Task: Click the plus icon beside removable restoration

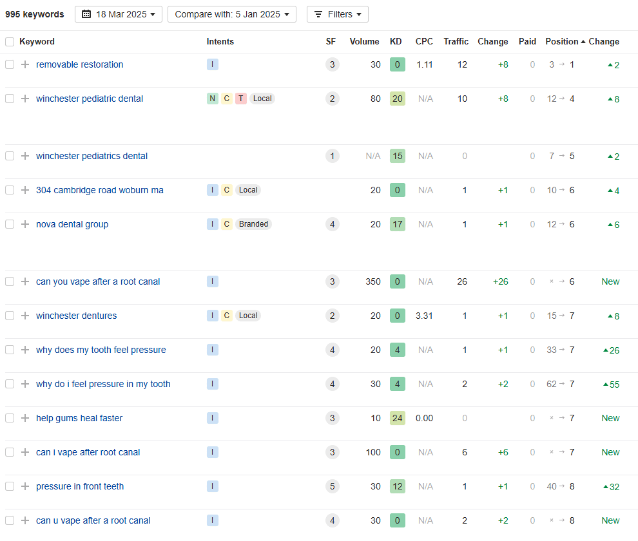Action: coord(25,64)
